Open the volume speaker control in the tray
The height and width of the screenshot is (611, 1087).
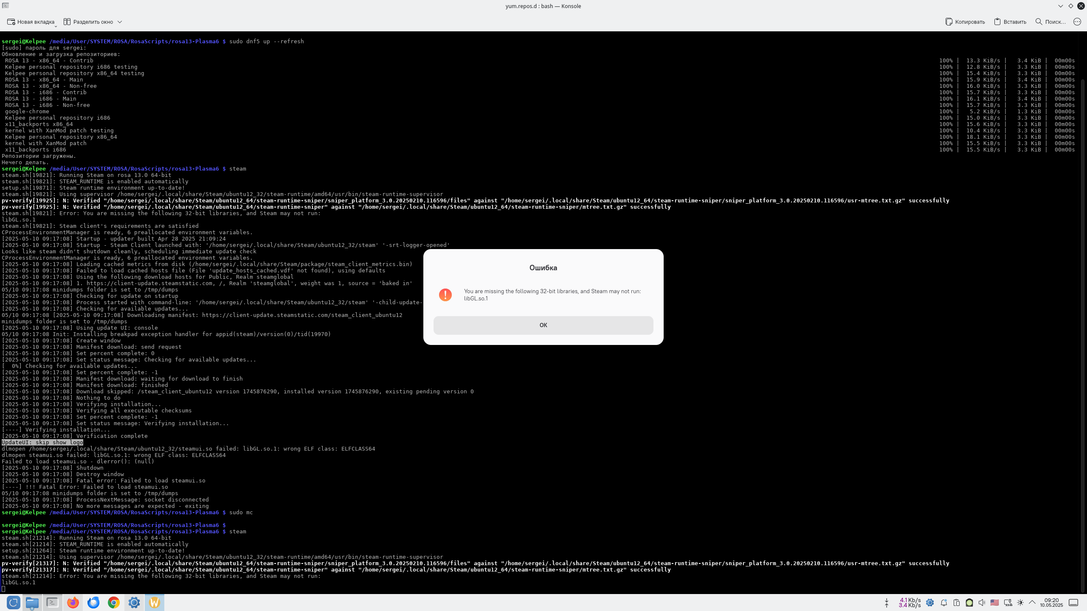982,603
